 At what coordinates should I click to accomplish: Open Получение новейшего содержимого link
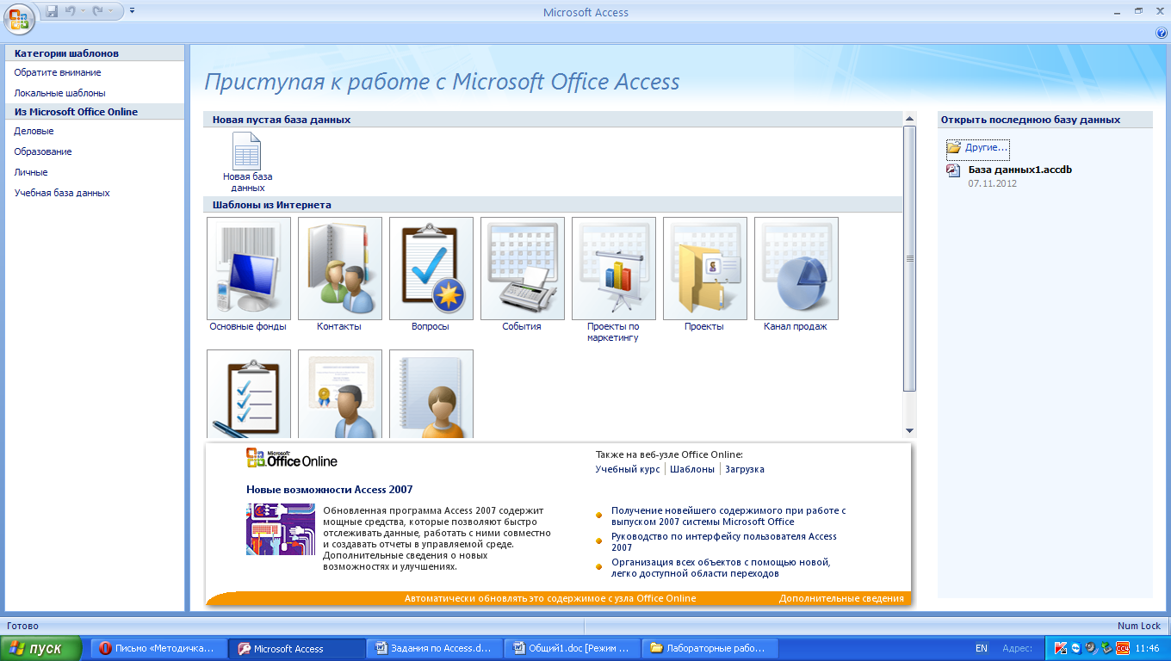[728, 516]
